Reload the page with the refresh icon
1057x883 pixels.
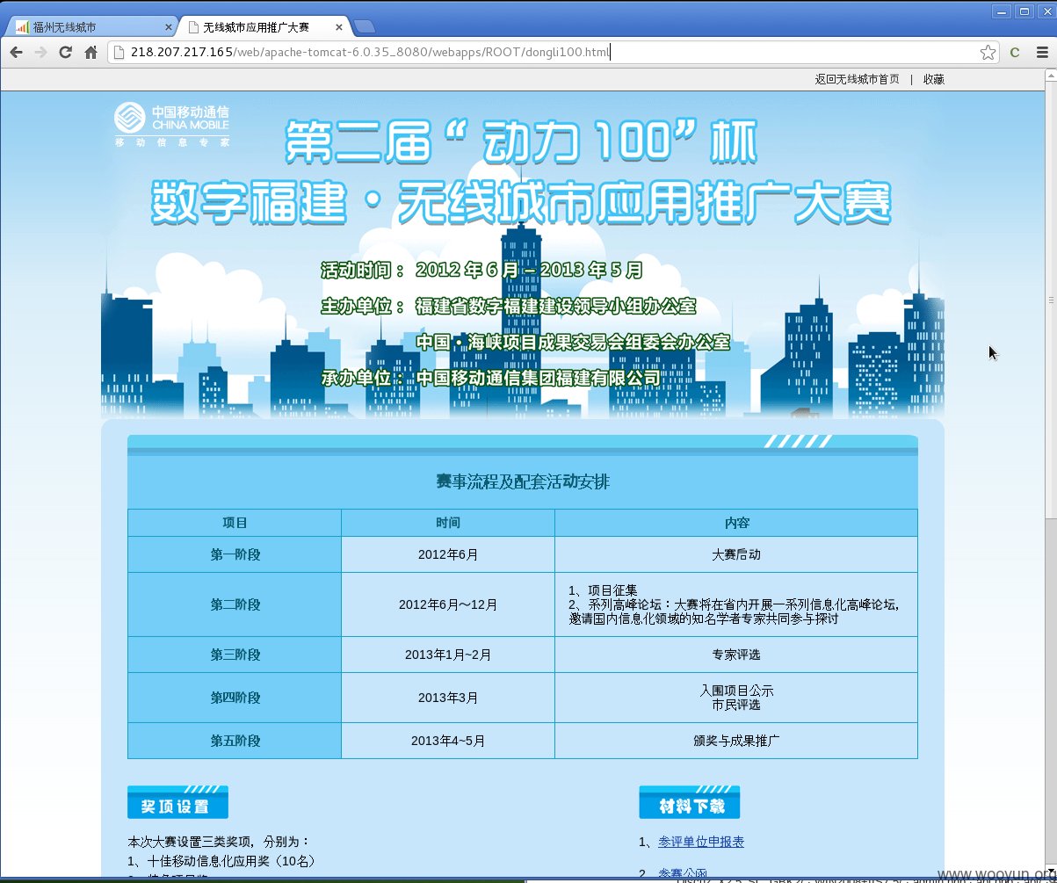pyautogui.click(x=65, y=53)
